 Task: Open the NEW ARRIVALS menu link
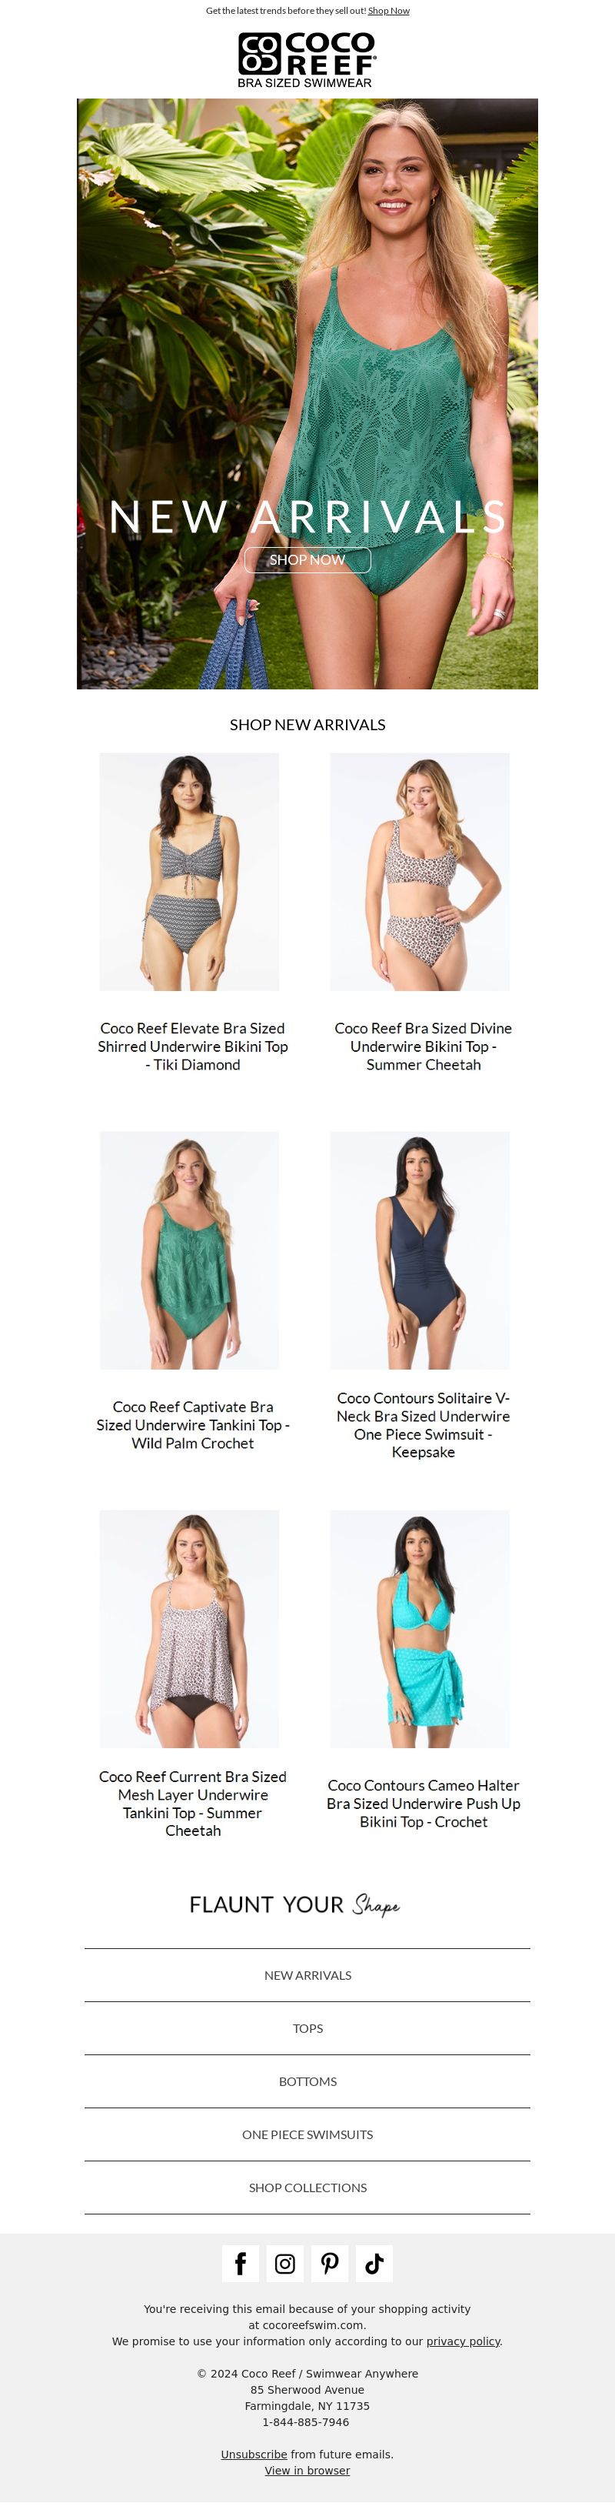pyautogui.click(x=307, y=1975)
